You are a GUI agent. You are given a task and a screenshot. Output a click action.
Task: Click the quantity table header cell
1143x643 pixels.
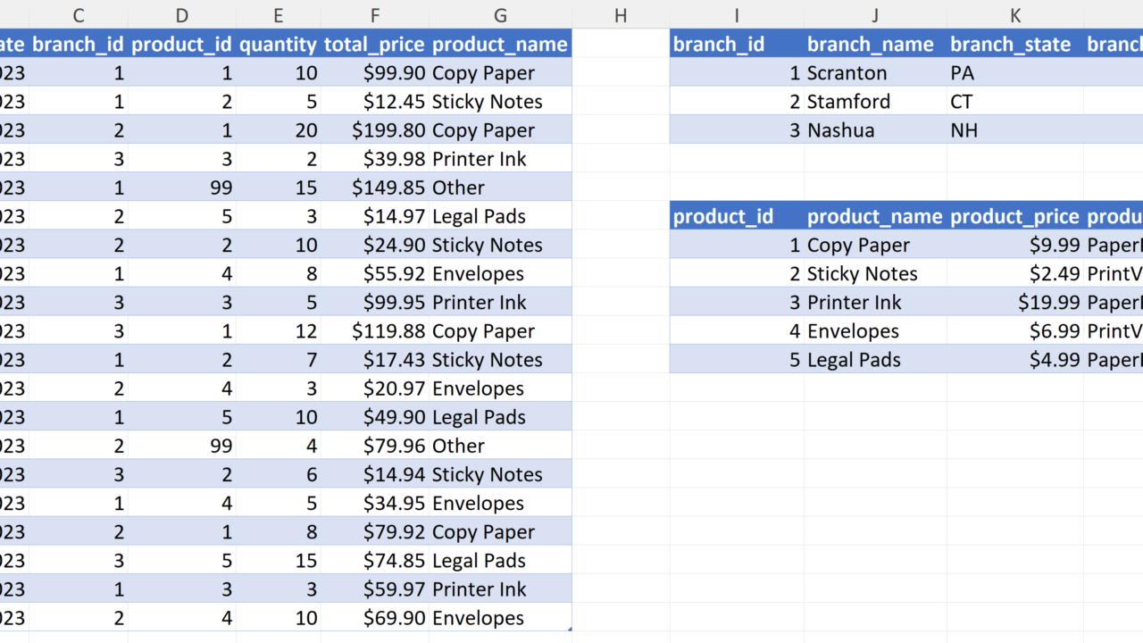click(278, 45)
